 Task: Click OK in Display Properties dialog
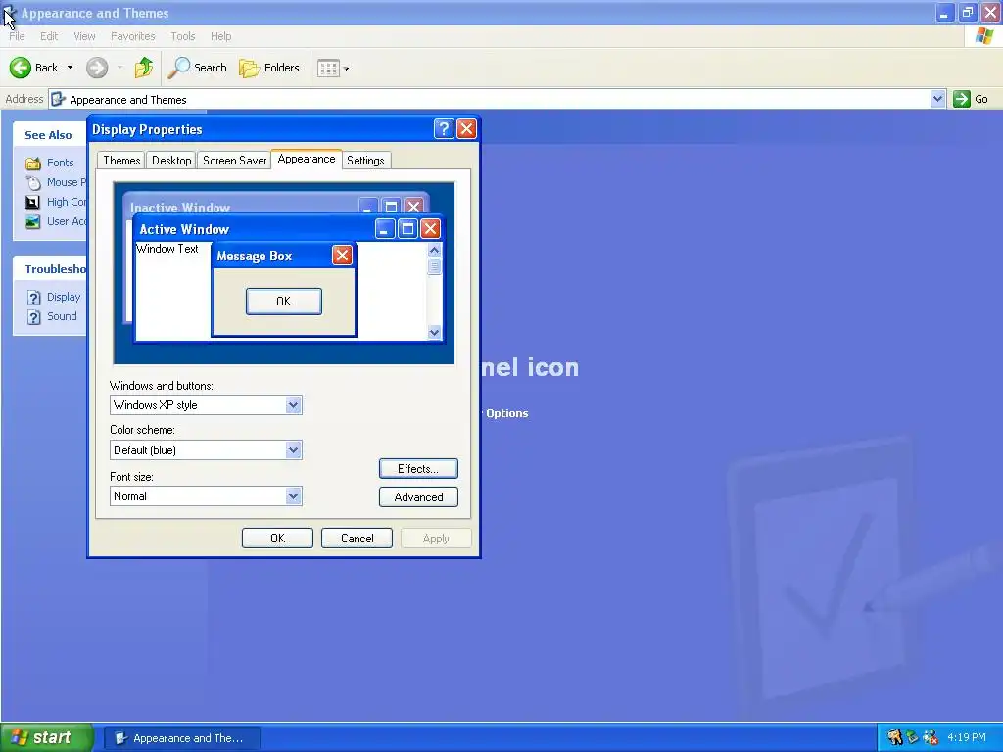(277, 539)
